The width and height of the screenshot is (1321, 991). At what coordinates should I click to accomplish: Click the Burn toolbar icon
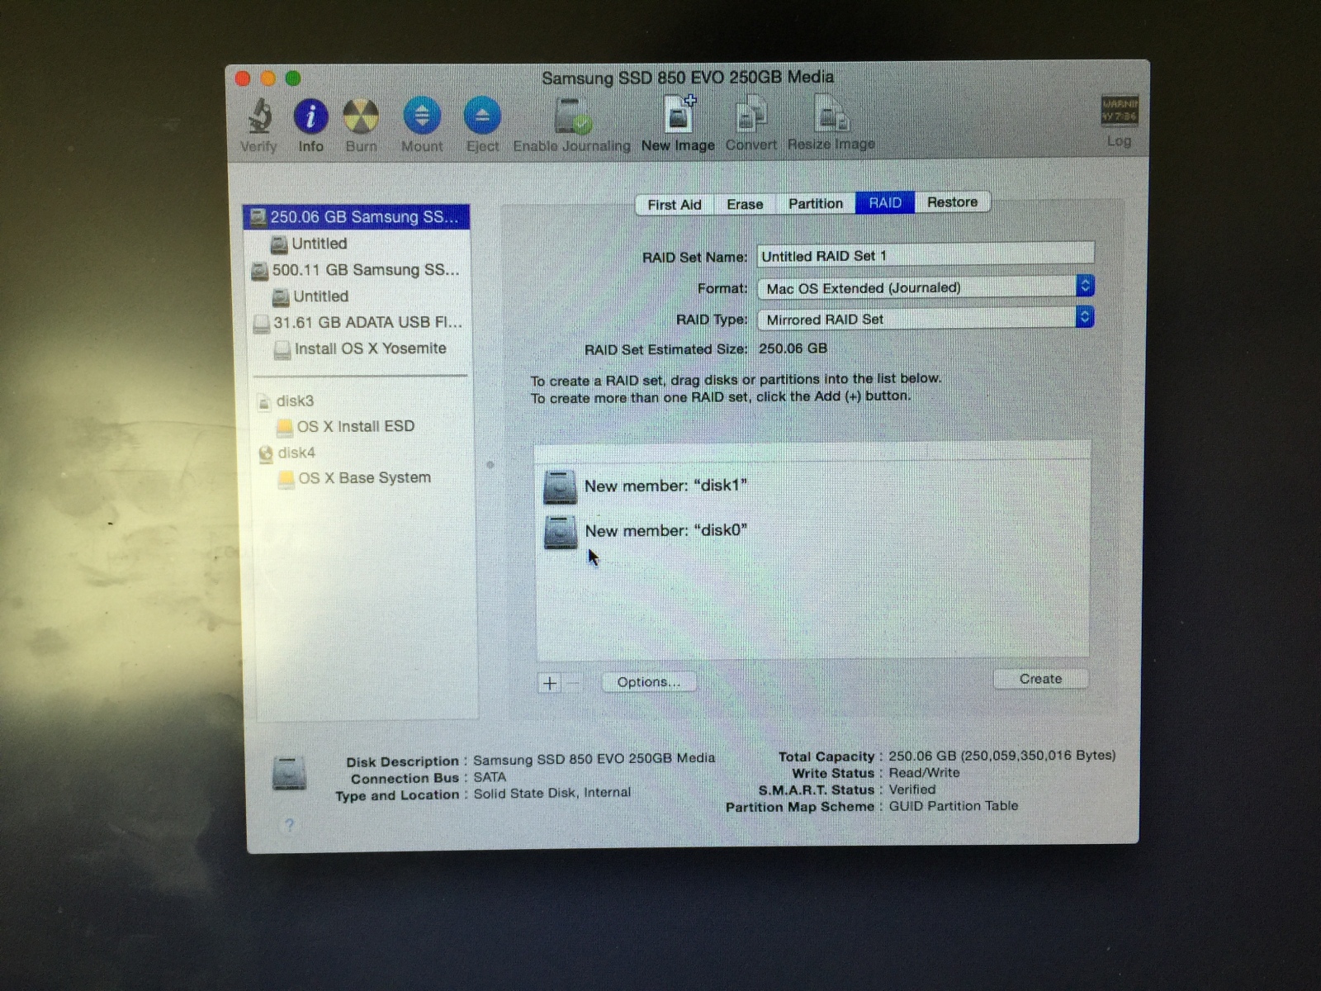click(361, 116)
